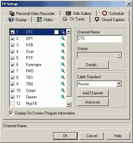The image size is (133, 143).
Task: Confirm settings with OK button
Action: pos(65,136)
